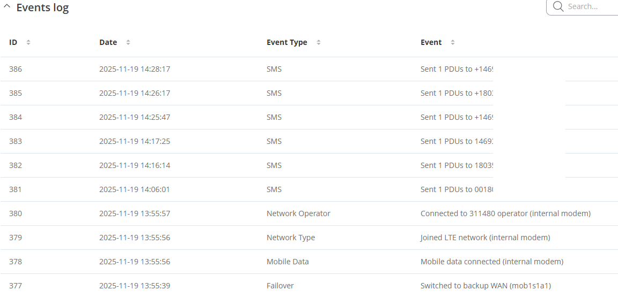
Task: Sort by Date column arrows icon
Action: point(128,42)
